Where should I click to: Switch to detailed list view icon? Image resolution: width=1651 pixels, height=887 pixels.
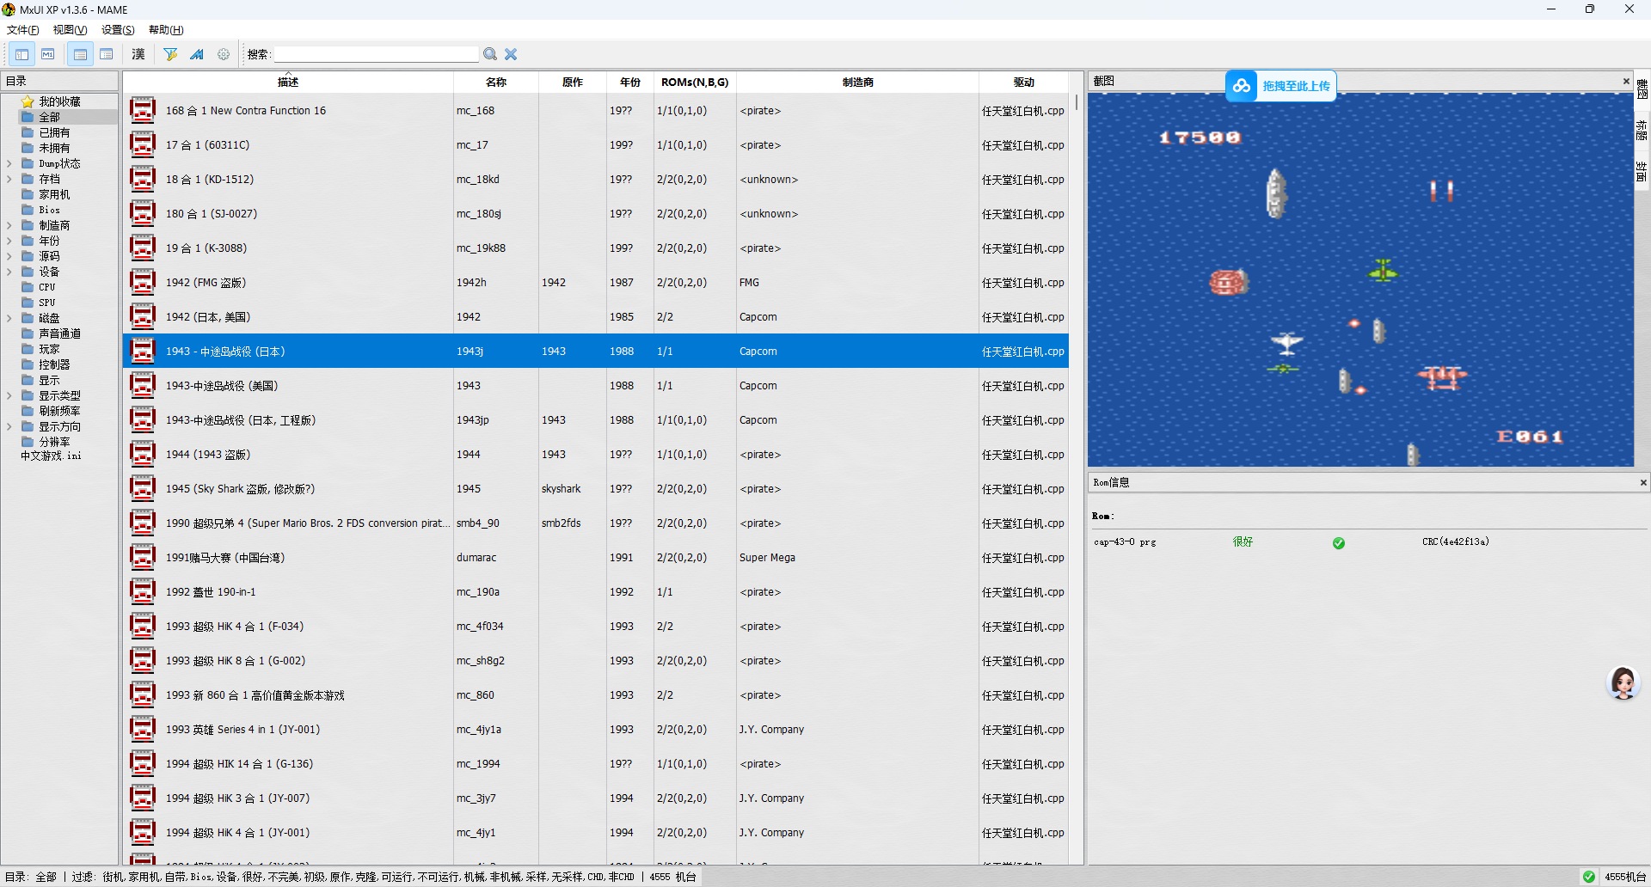(80, 54)
